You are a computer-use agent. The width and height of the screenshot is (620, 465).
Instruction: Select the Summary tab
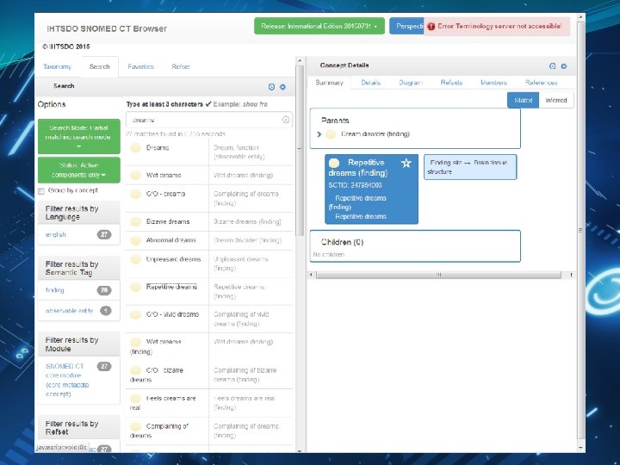click(329, 83)
